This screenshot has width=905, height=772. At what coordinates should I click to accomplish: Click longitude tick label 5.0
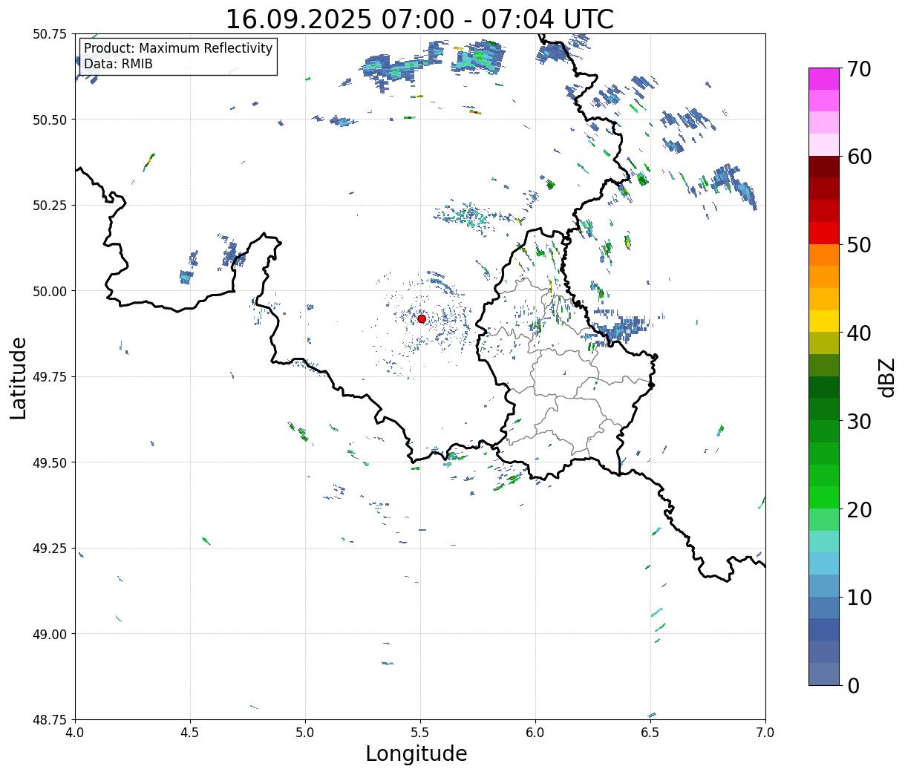click(x=305, y=733)
